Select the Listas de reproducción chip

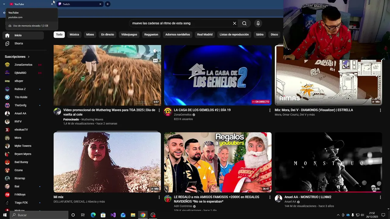click(x=234, y=35)
